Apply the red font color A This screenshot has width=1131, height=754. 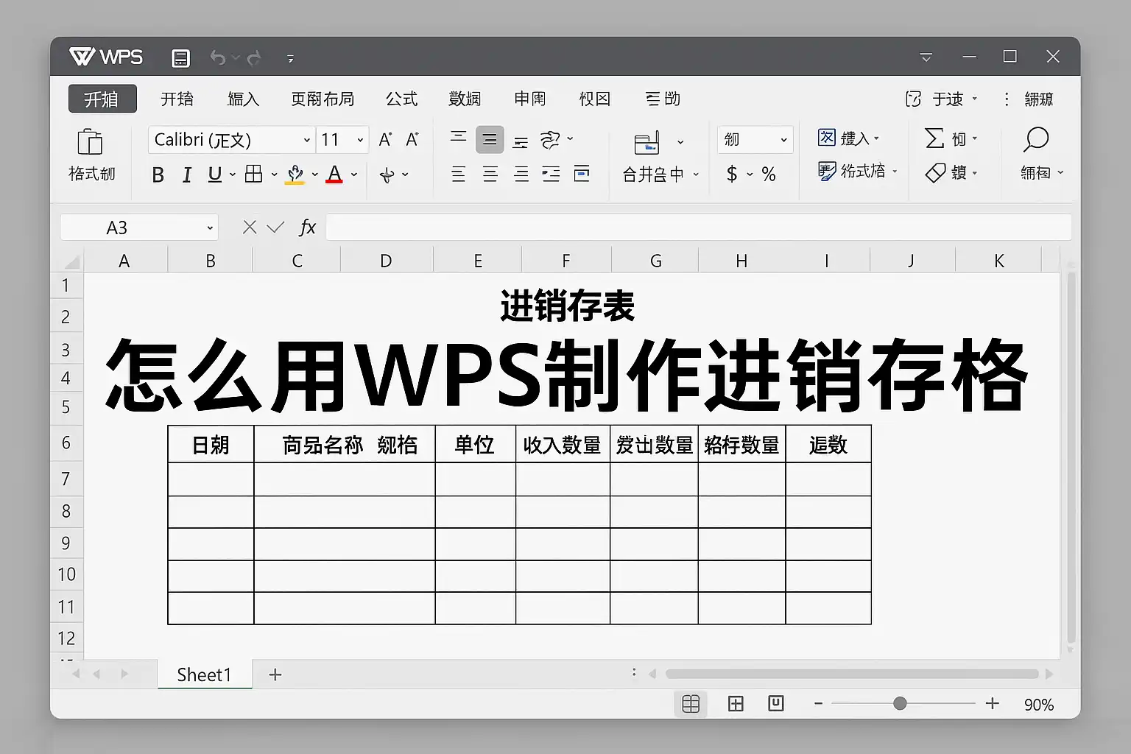click(x=334, y=175)
